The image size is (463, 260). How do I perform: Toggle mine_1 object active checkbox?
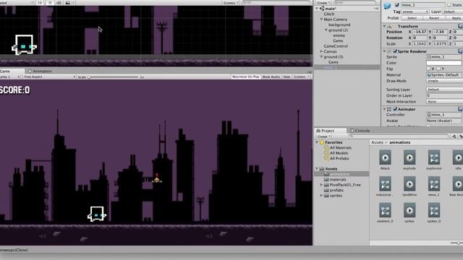tap(397, 5)
